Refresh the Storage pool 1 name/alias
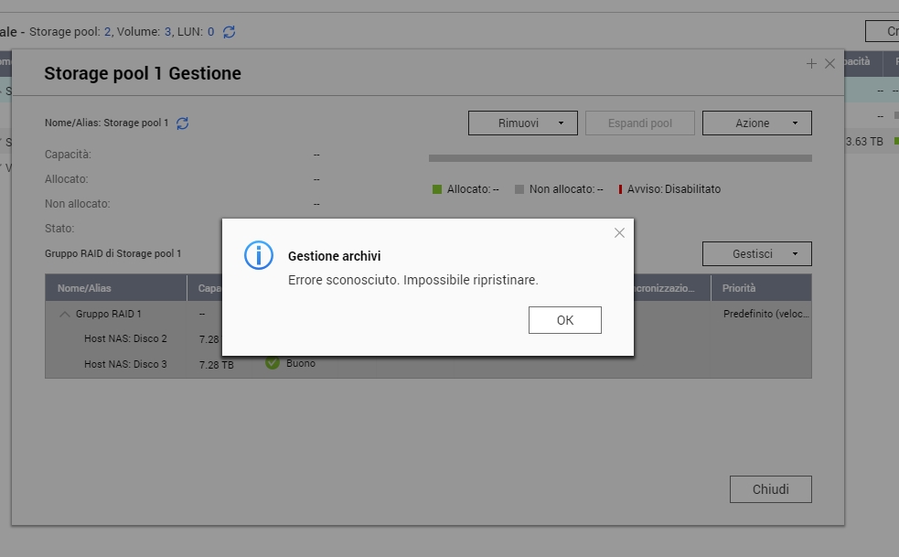 [183, 123]
